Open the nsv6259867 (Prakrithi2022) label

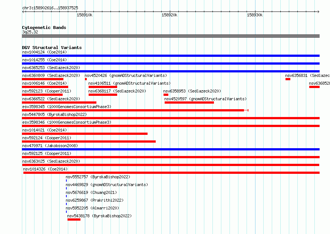(95, 200)
